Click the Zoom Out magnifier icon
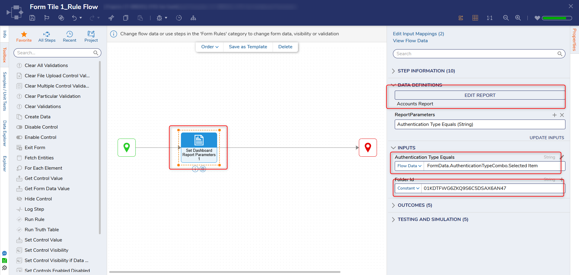The image size is (579, 275). pyautogui.click(x=506, y=18)
